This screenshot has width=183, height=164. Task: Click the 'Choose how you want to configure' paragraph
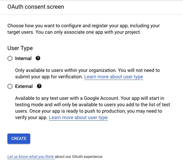(x=84, y=29)
